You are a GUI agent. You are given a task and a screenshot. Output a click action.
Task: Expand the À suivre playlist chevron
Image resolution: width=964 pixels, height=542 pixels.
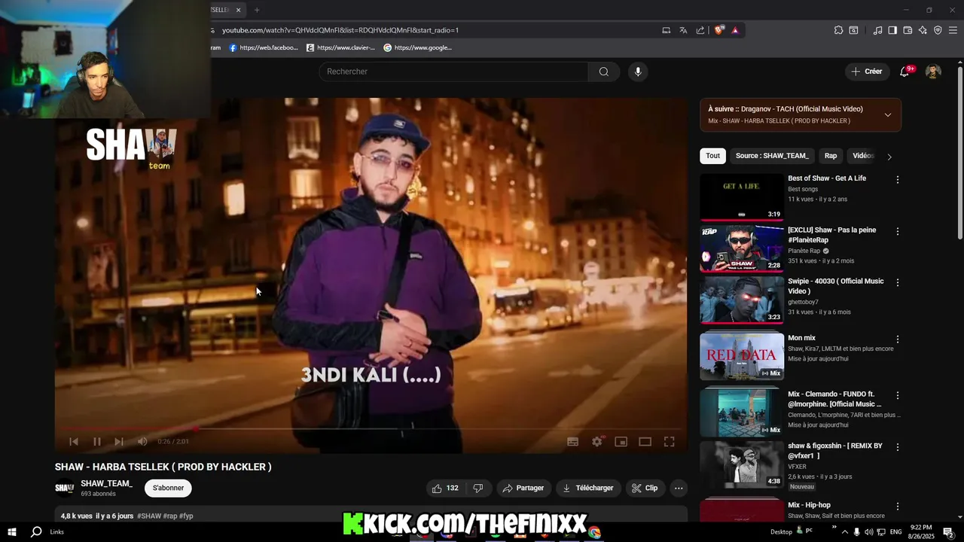click(887, 114)
